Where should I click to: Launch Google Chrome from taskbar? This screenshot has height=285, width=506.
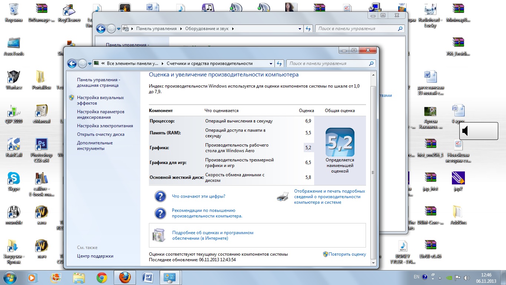coord(102,277)
